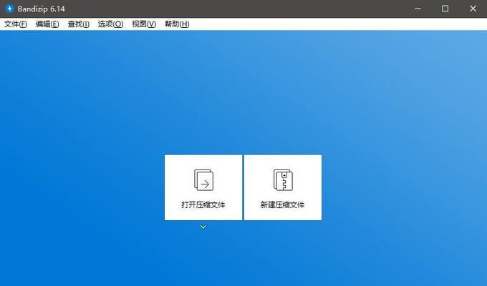Close the Bandizip window
487x286 pixels.
(473, 9)
